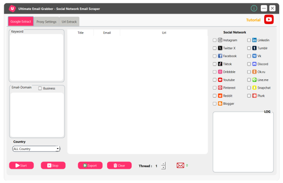Click the Snapchat icon
This screenshot has width=283, height=183.
coord(254,88)
